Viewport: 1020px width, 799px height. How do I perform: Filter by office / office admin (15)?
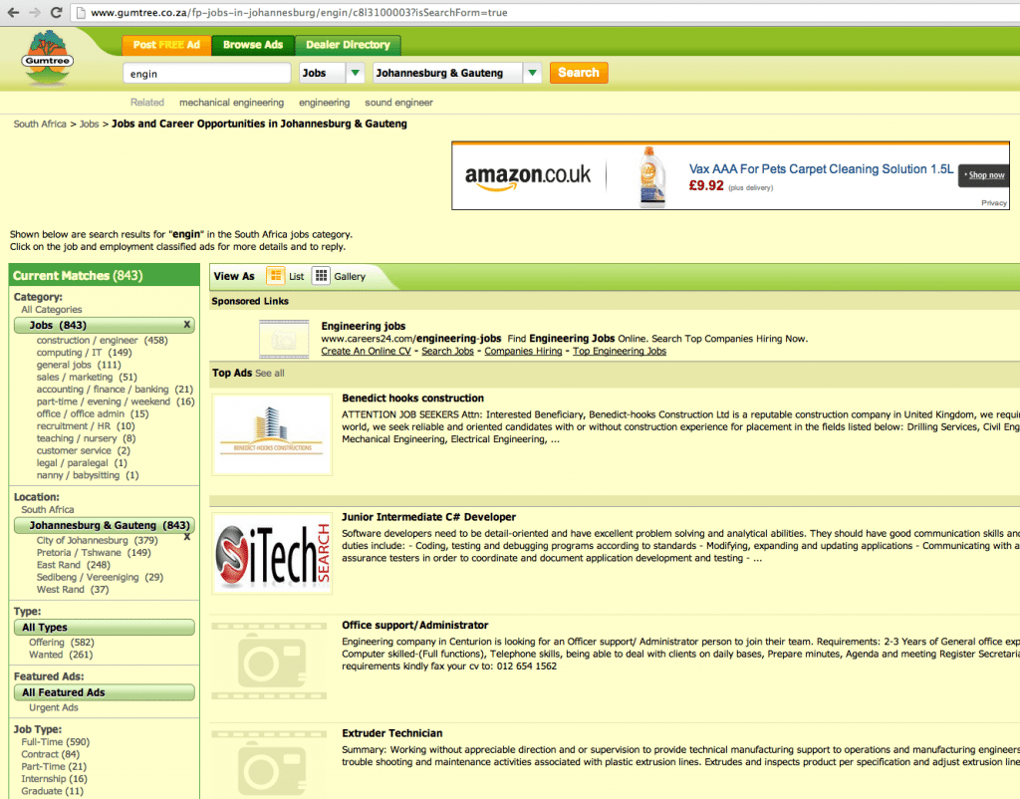click(93, 413)
